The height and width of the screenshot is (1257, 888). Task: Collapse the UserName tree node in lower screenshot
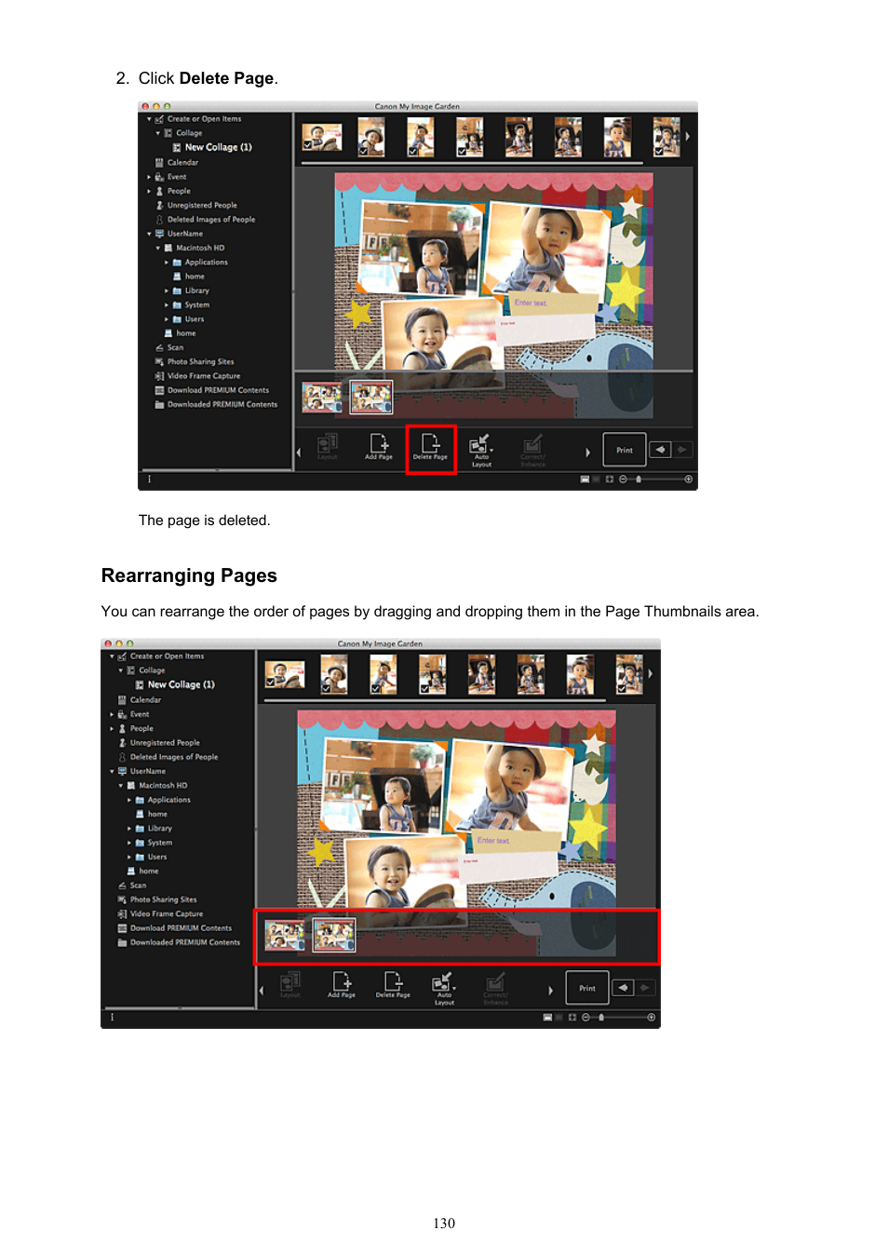pos(112,772)
